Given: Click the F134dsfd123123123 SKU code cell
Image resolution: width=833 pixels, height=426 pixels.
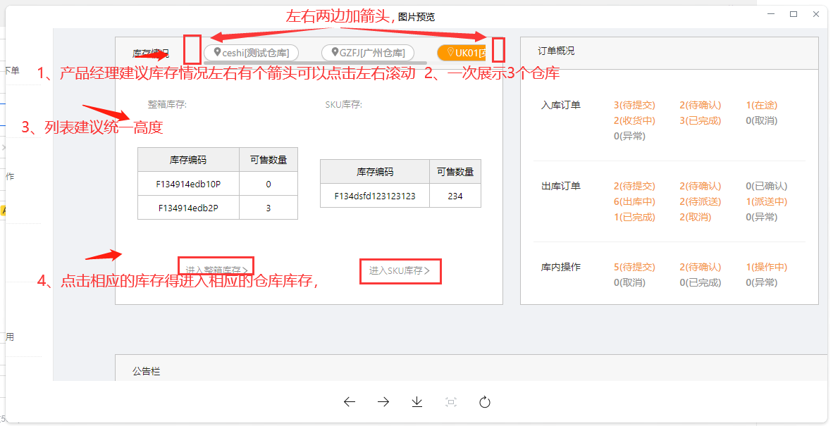Looking at the screenshot, I should coord(374,196).
